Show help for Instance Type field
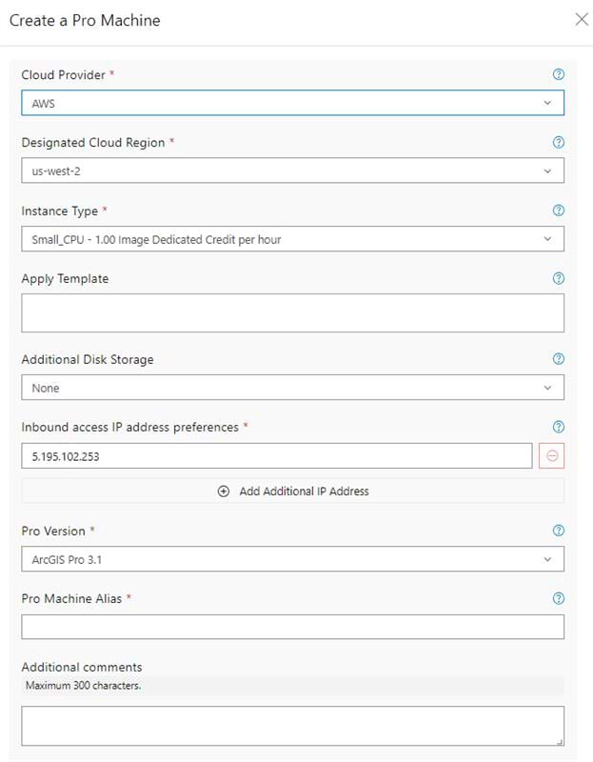Image resolution: width=593 pixels, height=762 pixels. (x=559, y=211)
